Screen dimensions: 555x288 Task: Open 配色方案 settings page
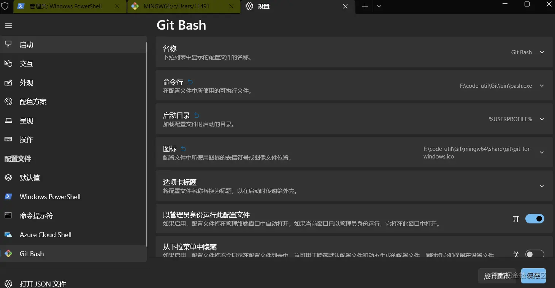click(73, 101)
